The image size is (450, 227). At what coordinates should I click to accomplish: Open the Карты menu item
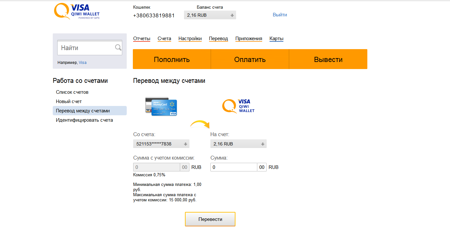point(276,39)
